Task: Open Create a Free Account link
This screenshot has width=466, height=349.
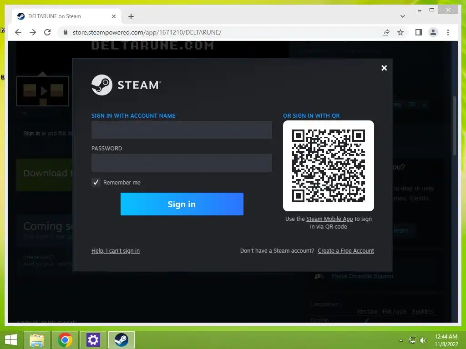Action: 346,250
